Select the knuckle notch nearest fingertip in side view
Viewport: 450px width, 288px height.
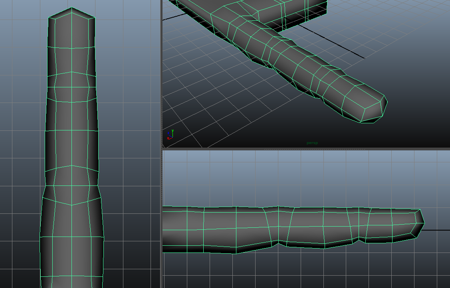(x=362, y=240)
